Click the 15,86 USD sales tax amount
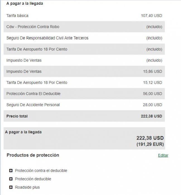 click(x=153, y=71)
